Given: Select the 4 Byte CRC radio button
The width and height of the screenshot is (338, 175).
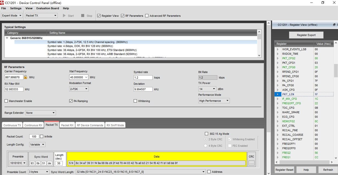Looking at the screenshot, I should [x=206, y=146].
